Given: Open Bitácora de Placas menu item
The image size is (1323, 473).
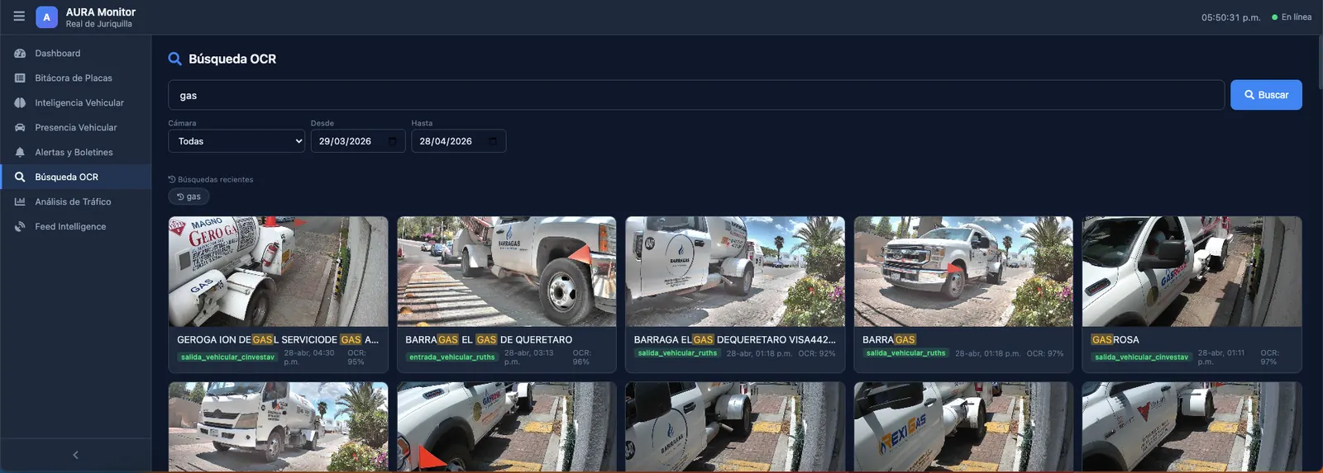Looking at the screenshot, I should point(76,78).
